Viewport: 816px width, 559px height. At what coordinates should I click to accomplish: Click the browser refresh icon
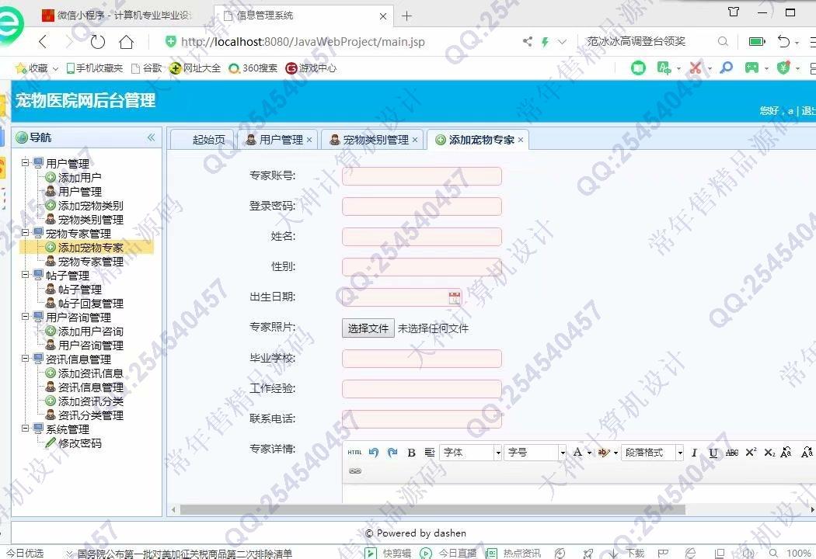click(x=98, y=42)
